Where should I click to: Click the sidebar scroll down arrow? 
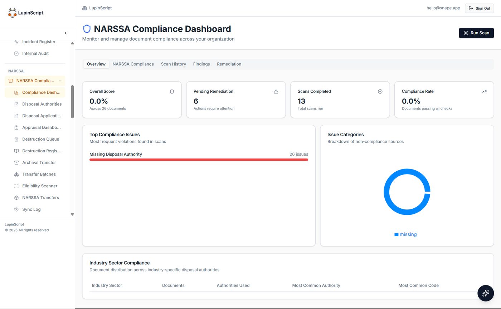coord(72,214)
